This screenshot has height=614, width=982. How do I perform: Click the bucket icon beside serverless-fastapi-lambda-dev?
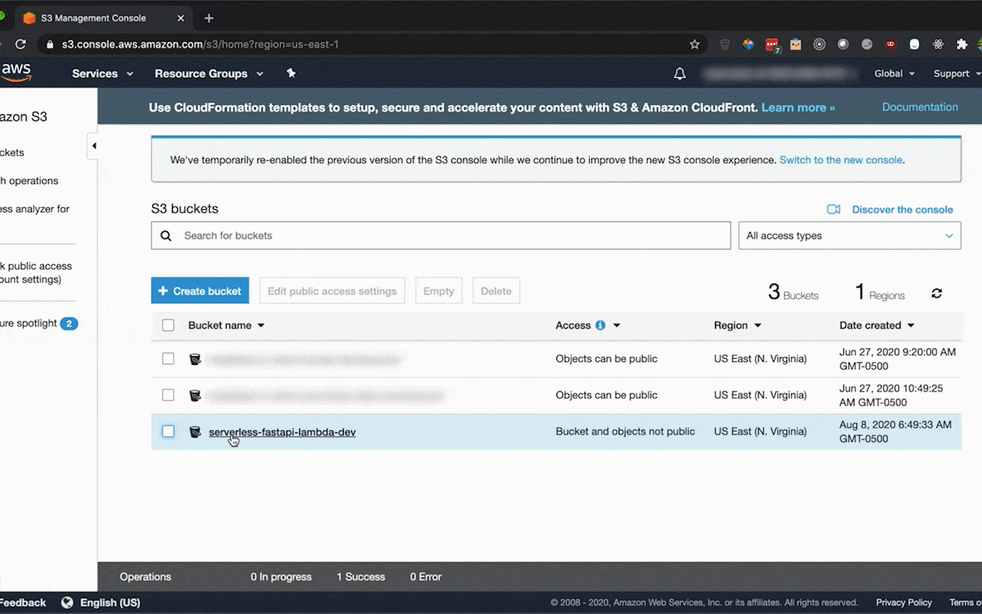point(195,432)
